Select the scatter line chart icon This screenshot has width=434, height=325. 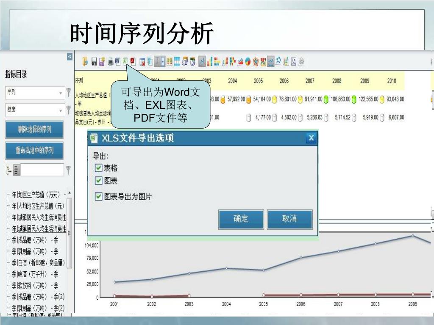coord(278,61)
